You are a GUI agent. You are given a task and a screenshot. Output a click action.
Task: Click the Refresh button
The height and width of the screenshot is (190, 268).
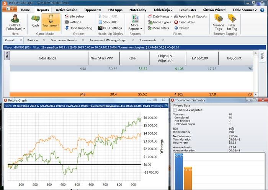(183, 28)
